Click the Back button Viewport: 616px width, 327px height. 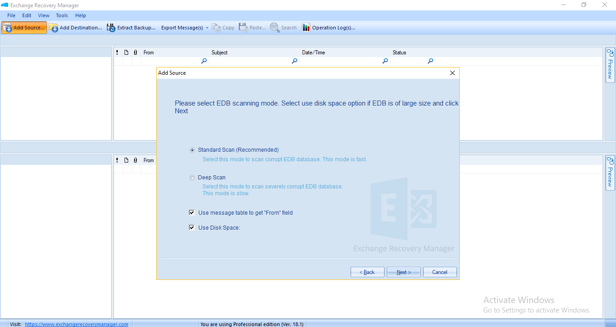(x=367, y=272)
